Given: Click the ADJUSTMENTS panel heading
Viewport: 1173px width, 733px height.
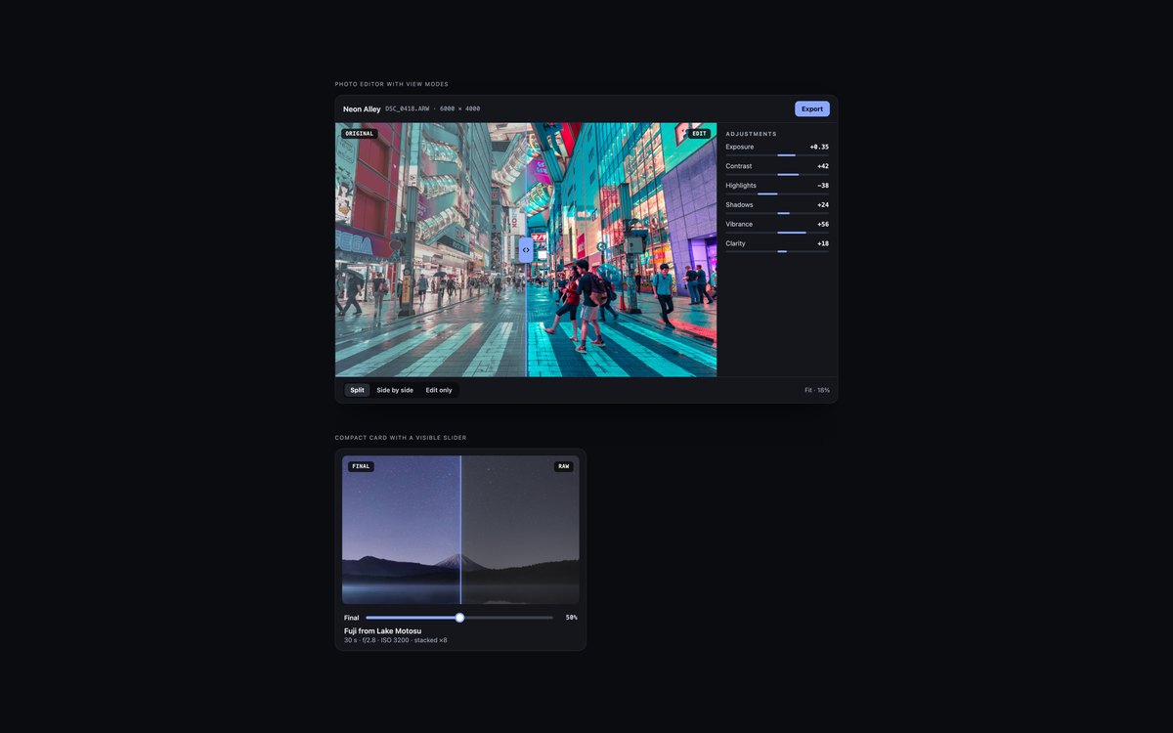Looking at the screenshot, I should pyautogui.click(x=751, y=134).
